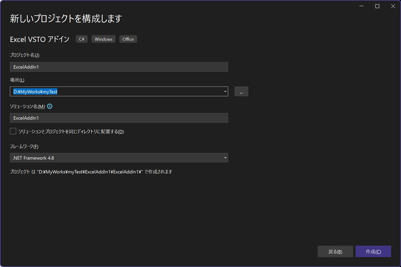
Task: Click the 場所(L) label
Action: click(x=17, y=80)
